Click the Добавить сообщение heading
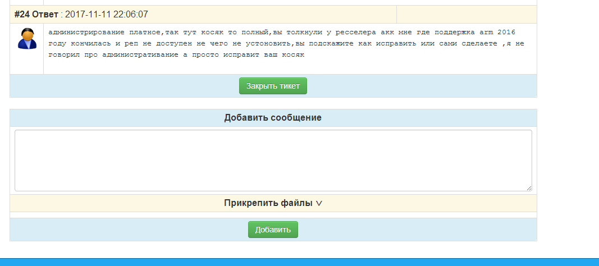The height and width of the screenshot is (266, 599). tap(273, 118)
